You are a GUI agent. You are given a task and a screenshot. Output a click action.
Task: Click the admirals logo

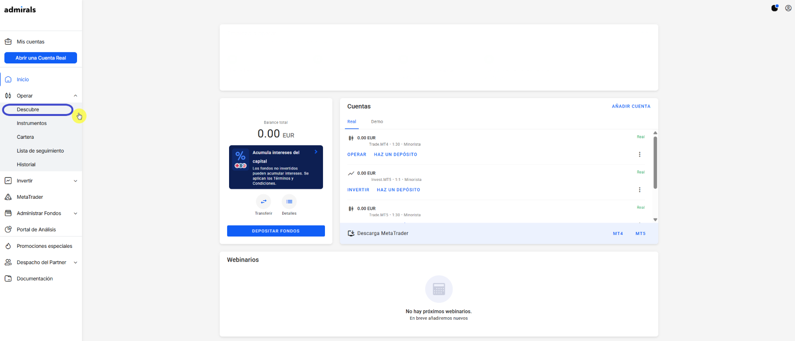point(20,9)
